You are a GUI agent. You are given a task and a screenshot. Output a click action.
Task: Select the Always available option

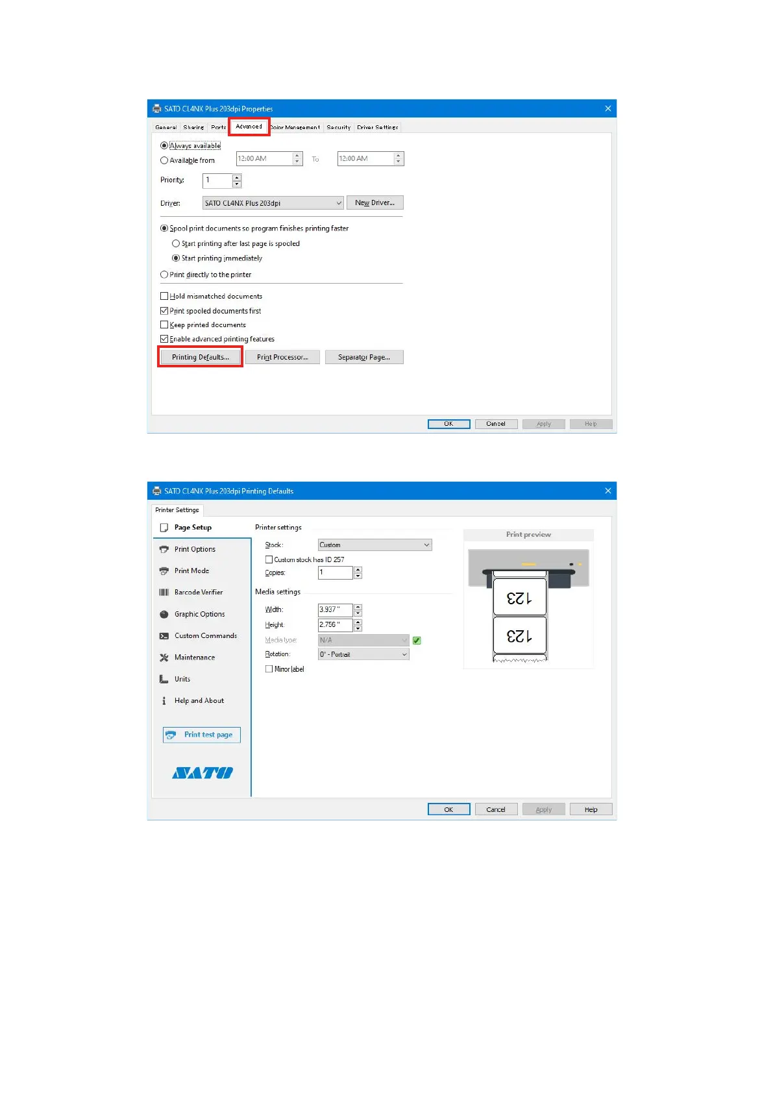pyautogui.click(x=164, y=145)
